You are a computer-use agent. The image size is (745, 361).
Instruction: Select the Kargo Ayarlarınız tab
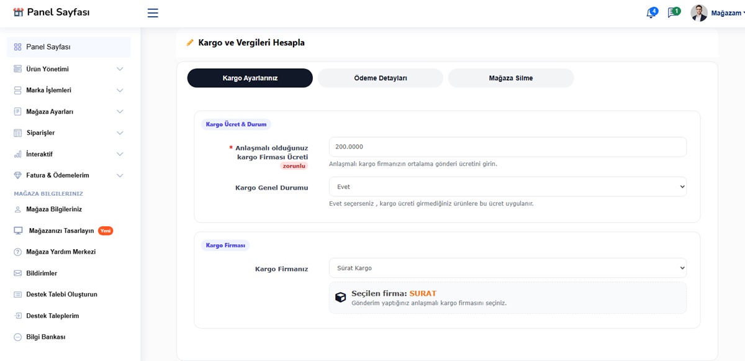click(250, 78)
